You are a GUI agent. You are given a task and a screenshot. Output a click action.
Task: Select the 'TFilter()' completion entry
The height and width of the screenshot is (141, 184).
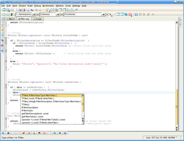(x=51, y=104)
